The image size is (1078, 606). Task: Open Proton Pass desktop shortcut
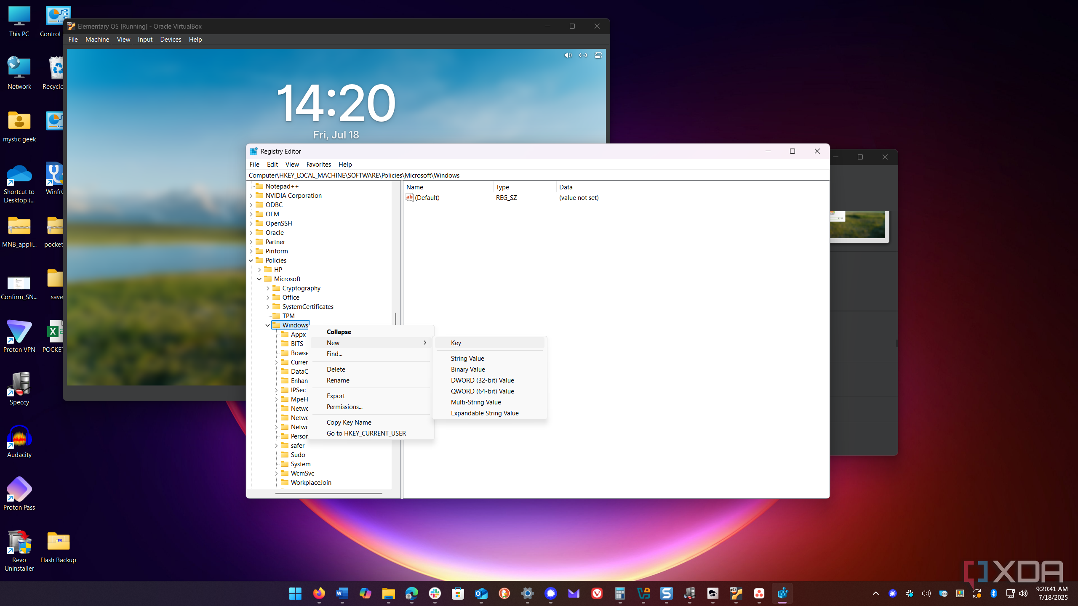point(19,494)
